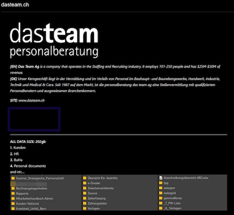Click the Zwischenverdienste folder icon
The height and width of the screenshot is (215, 234).
tap(84, 188)
